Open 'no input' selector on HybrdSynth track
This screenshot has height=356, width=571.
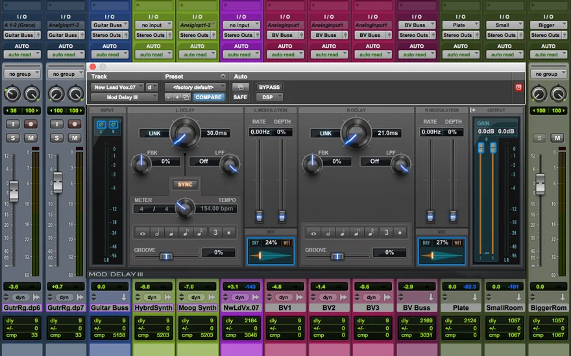tap(153, 25)
